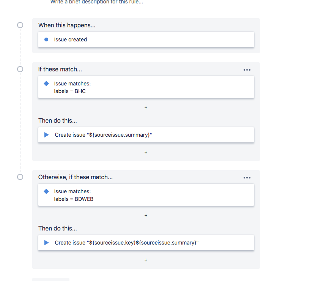Open the ellipsis menu on Otherwise if these match block

[x=247, y=177]
